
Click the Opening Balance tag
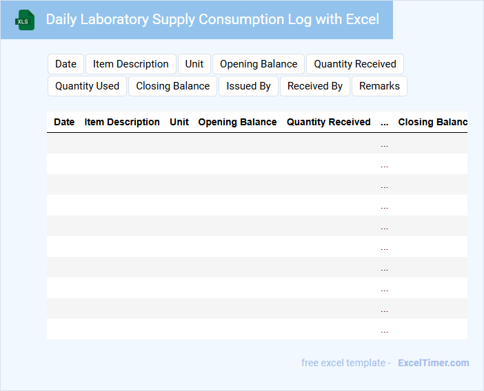point(259,64)
